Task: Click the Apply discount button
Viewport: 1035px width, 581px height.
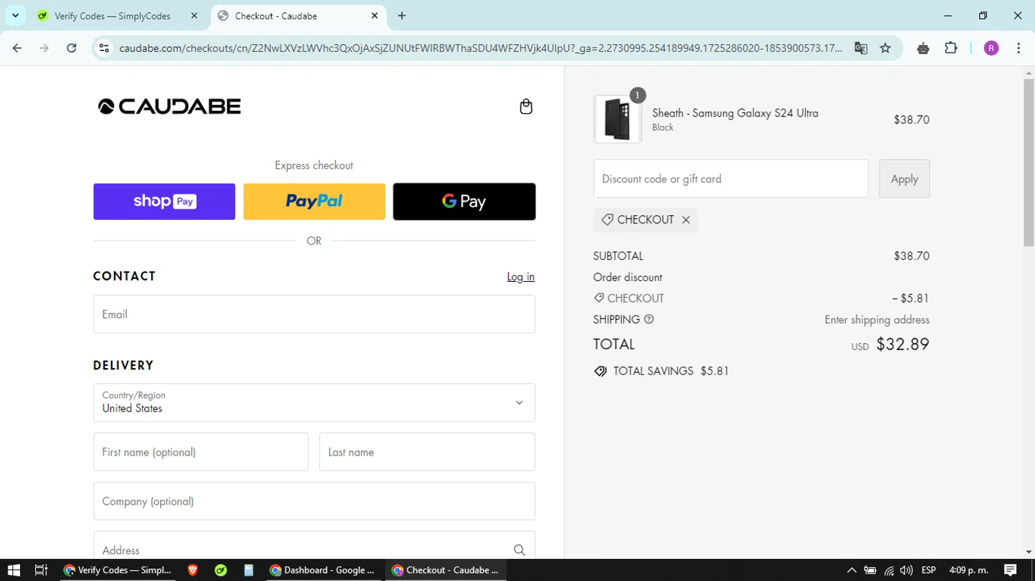Action: pyautogui.click(x=904, y=179)
